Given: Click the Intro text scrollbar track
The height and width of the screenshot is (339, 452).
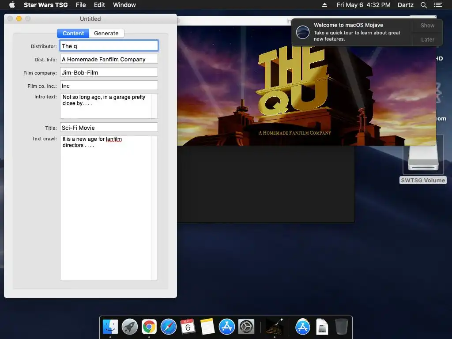Looking at the screenshot, I should click(x=154, y=106).
